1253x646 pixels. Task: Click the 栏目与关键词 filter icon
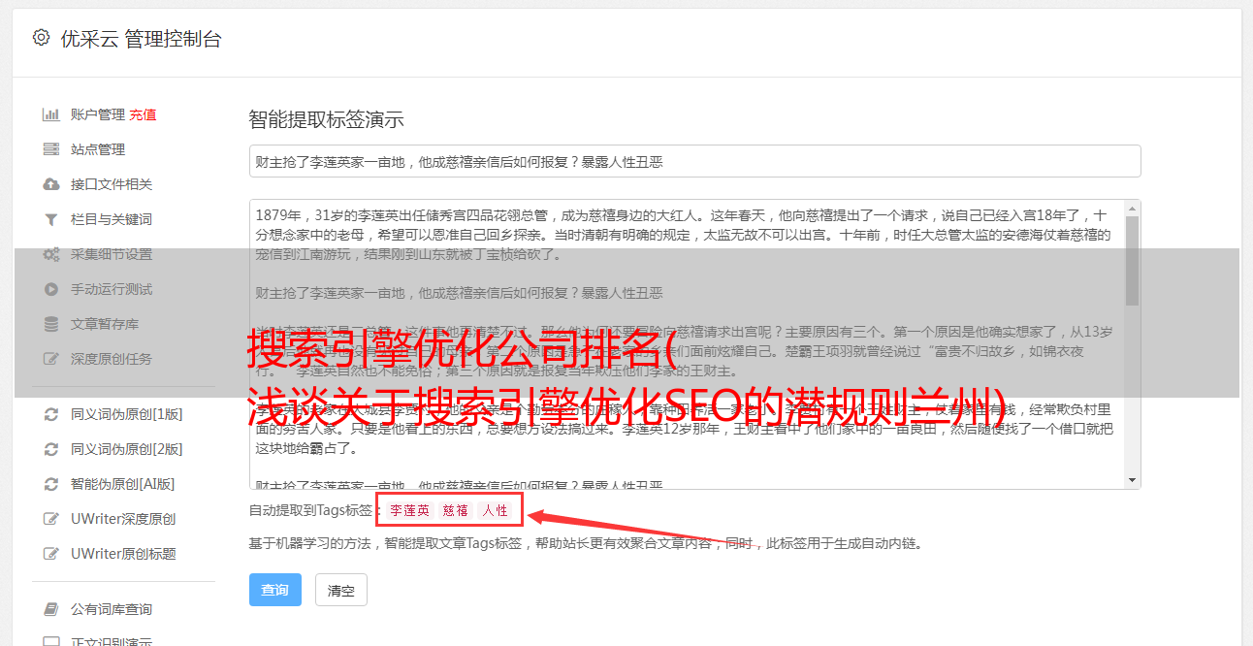(x=51, y=219)
